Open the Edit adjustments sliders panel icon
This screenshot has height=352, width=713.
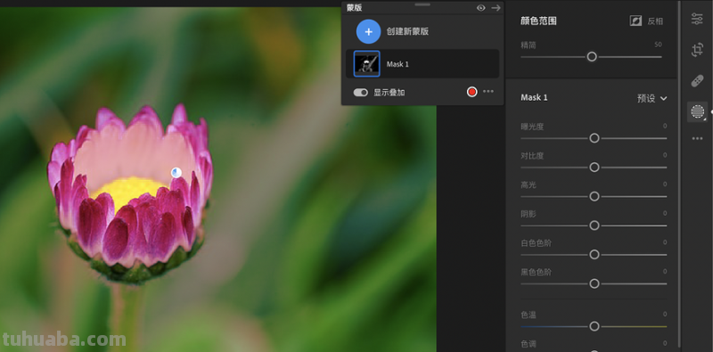[x=697, y=19]
